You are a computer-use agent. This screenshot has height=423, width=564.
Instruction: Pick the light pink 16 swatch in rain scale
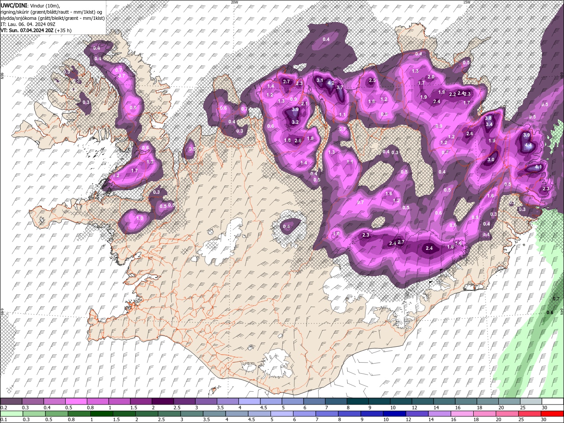pos(462,414)
